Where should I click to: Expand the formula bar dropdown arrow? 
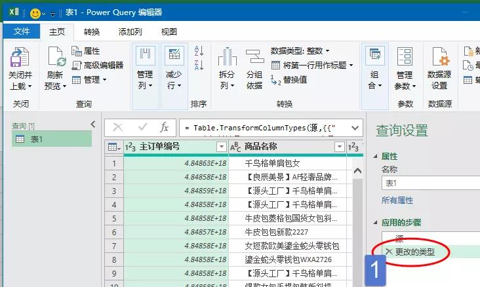pos(355,127)
